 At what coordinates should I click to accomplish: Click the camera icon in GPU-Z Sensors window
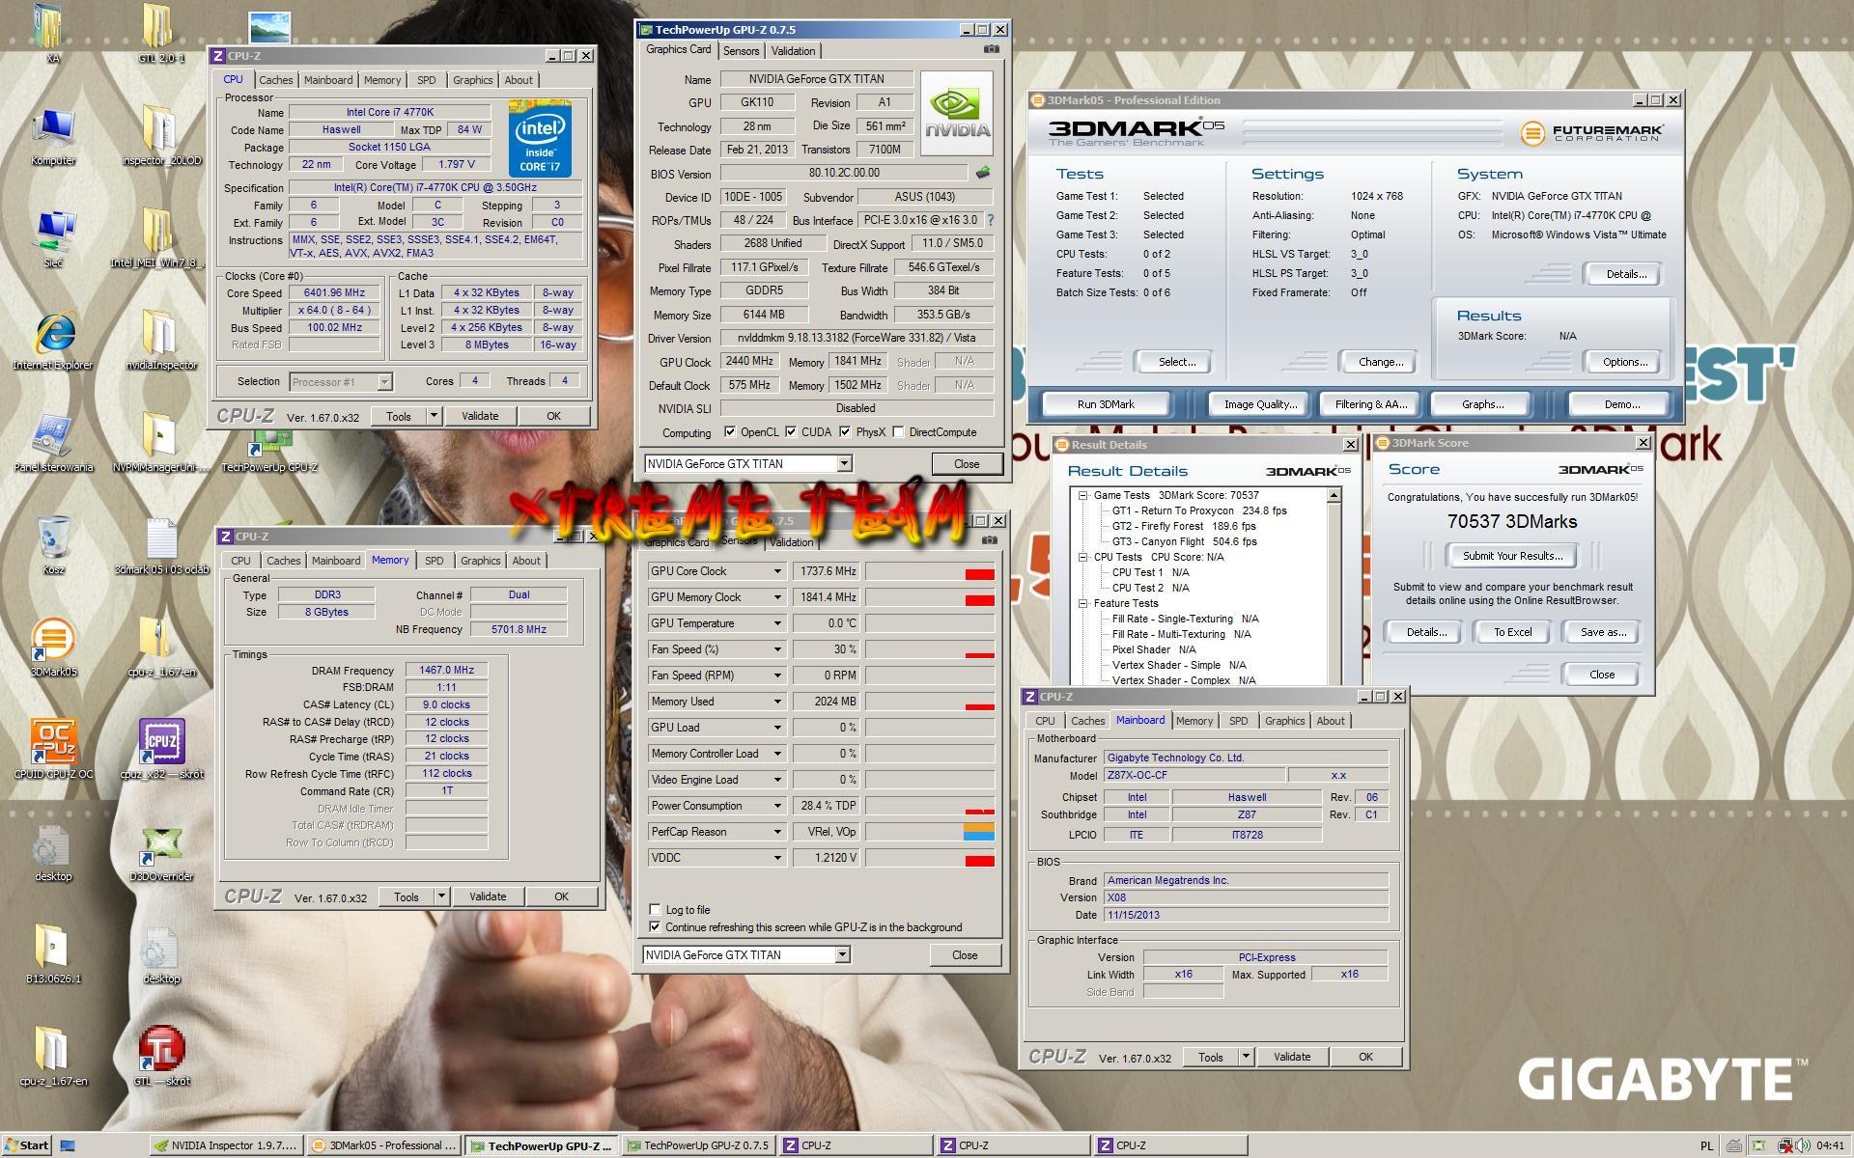(x=989, y=540)
